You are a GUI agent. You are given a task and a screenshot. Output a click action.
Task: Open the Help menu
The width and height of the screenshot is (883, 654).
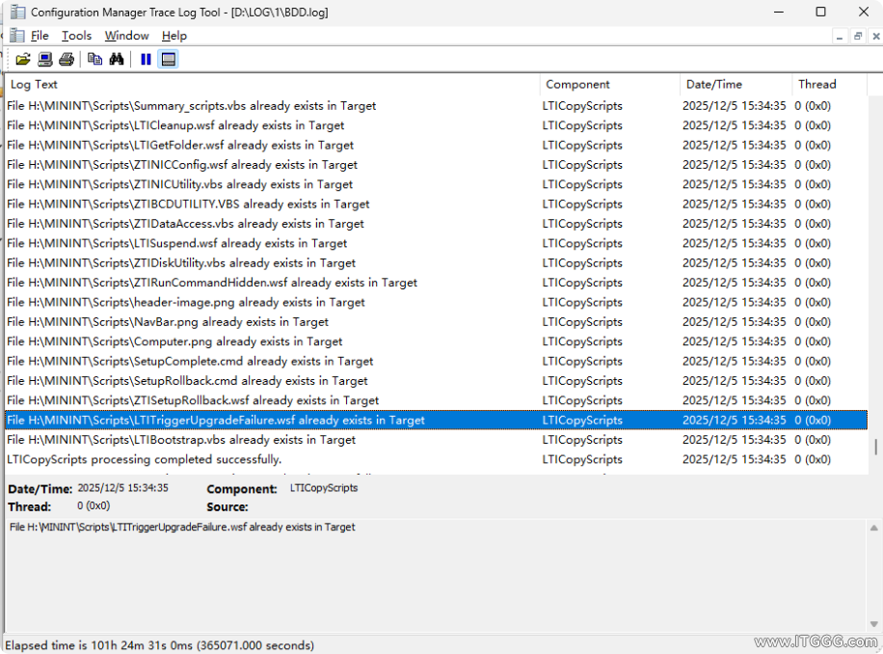tap(174, 36)
